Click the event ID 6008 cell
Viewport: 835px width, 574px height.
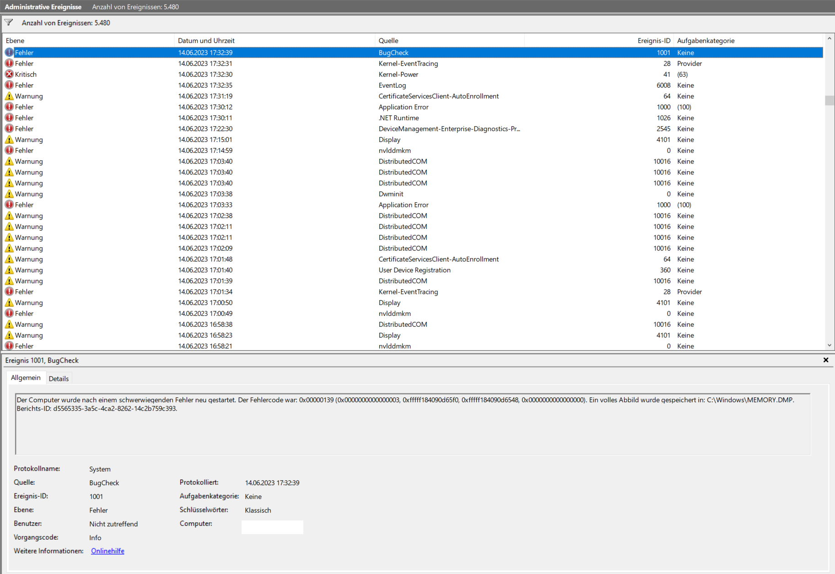(663, 85)
